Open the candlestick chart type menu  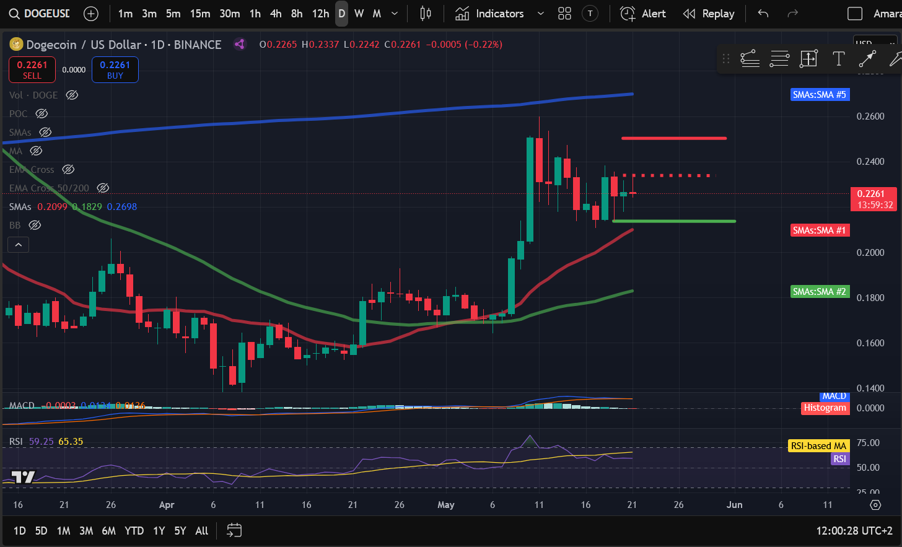(x=426, y=14)
